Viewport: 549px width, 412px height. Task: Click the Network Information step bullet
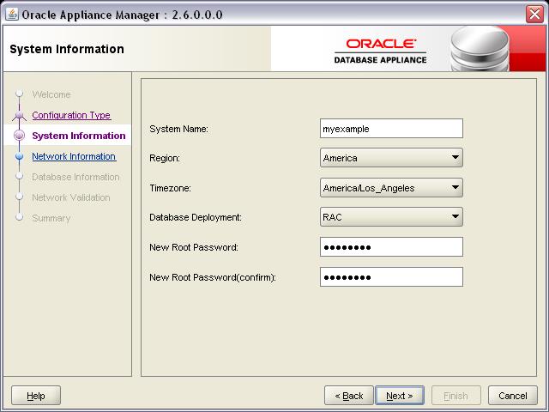tap(19, 156)
